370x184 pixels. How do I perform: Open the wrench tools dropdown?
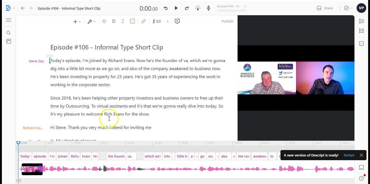coord(91,21)
